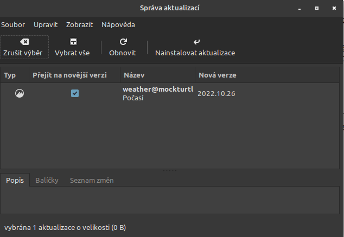Click the Přejít na novější verzi header
The image size is (344, 237).
tap(69, 75)
